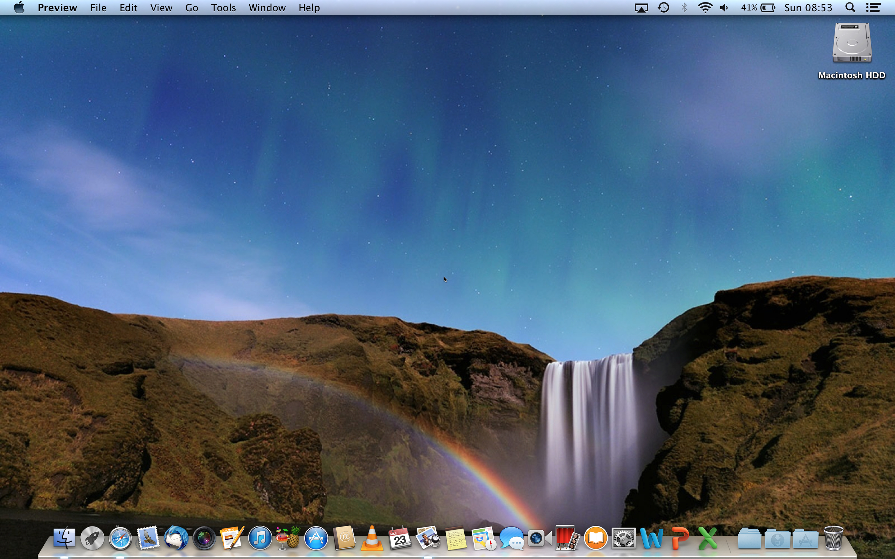Open iTunes from the Dock
The image size is (895, 559).
pos(260,538)
